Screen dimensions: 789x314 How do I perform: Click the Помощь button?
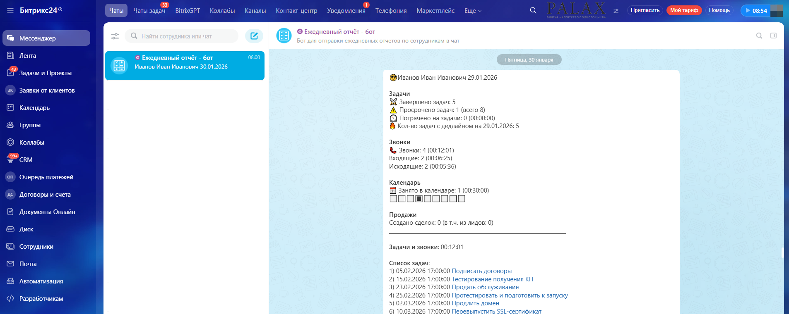point(719,10)
